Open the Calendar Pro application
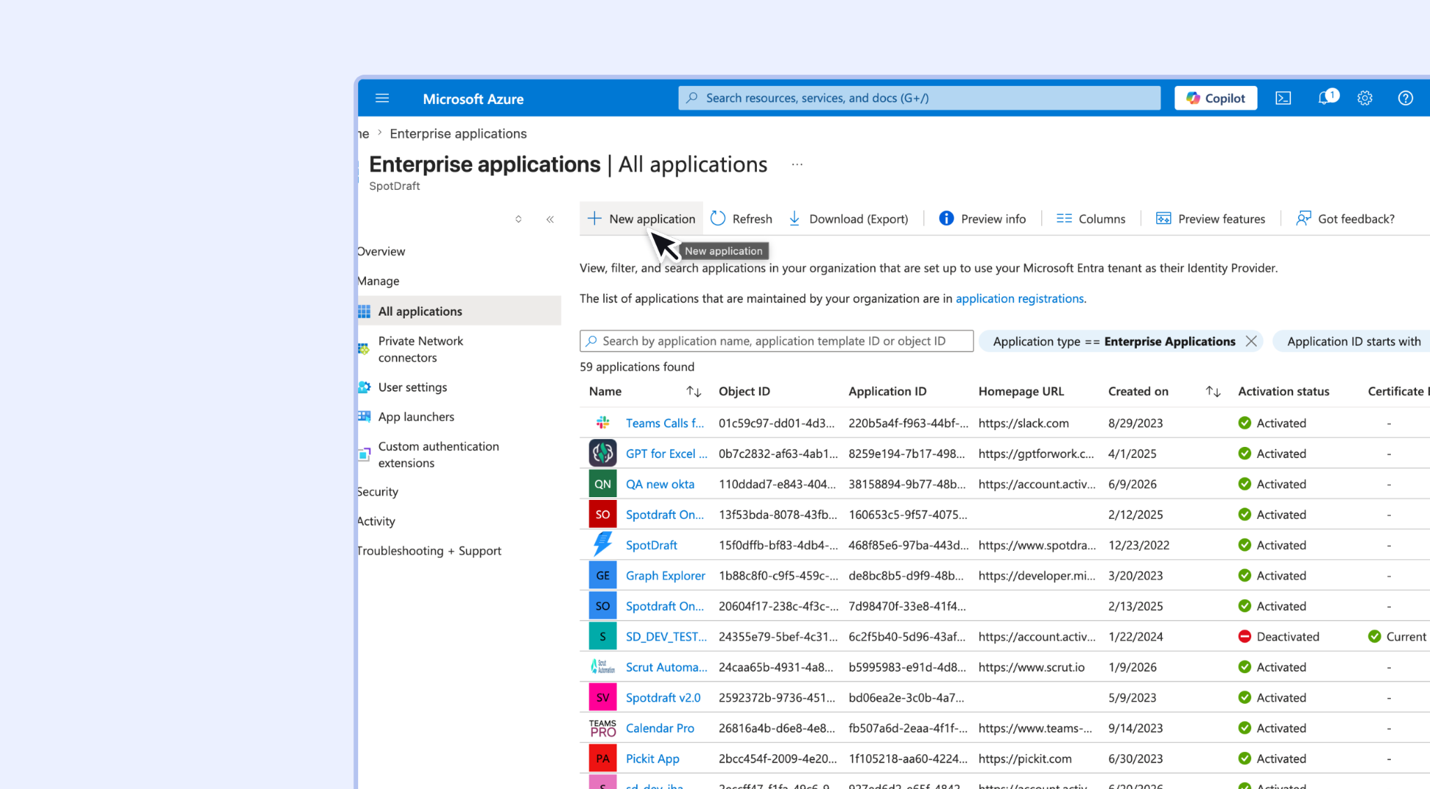1430x789 pixels. tap(660, 728)
